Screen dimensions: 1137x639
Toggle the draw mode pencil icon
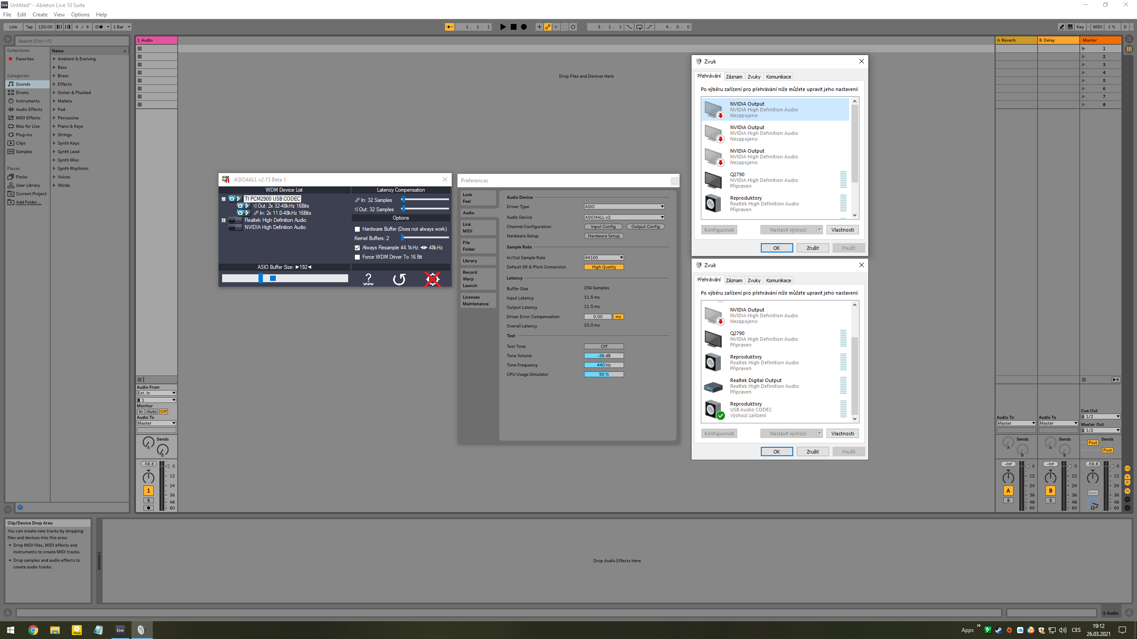[x=1061, y=27]
